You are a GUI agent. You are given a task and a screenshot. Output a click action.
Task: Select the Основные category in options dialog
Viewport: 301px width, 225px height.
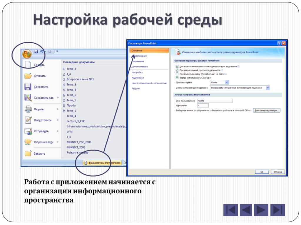(149, 50)
